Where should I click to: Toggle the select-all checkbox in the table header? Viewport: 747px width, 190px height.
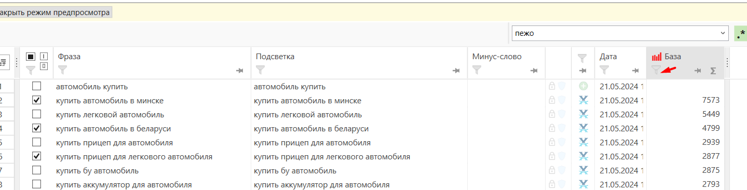[x=31, y=57]
